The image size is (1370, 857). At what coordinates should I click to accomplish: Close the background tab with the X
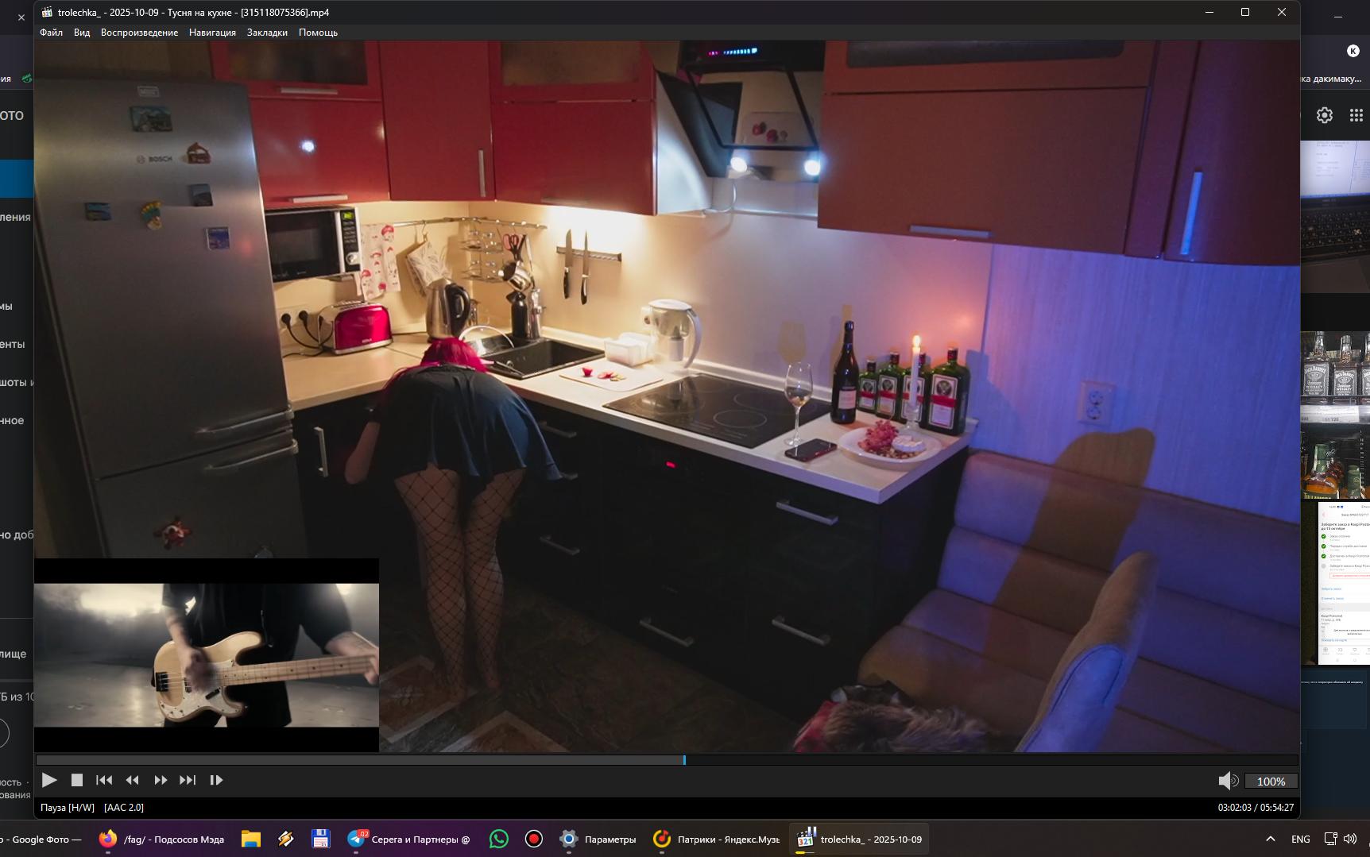point(21,17)
